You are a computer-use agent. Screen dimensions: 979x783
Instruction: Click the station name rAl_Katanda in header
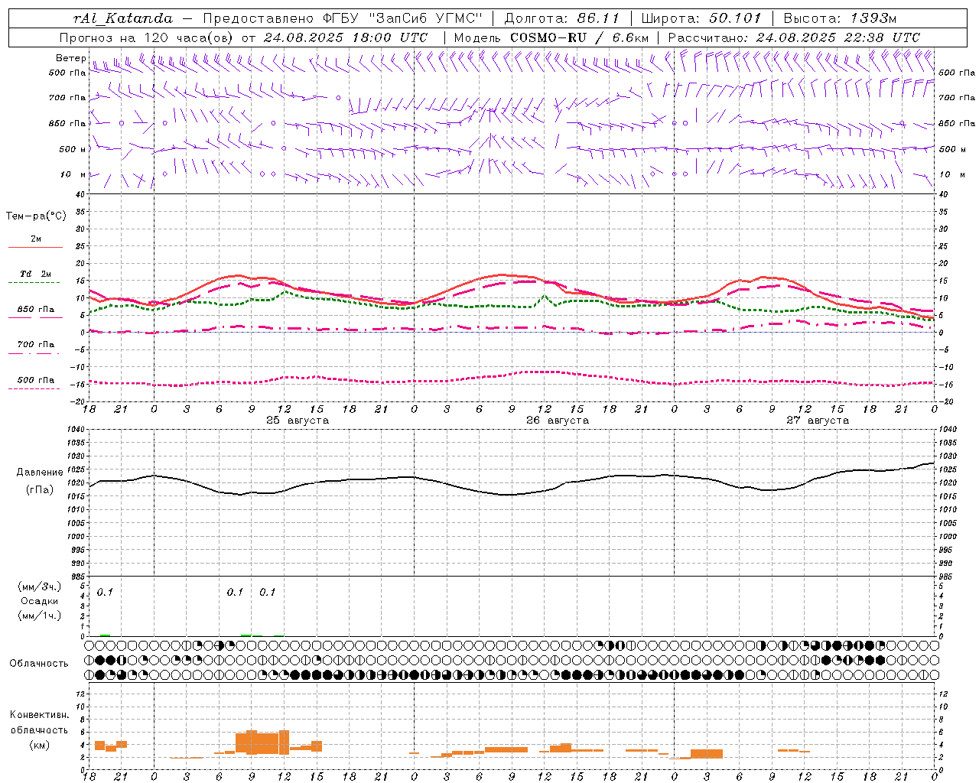[x=123, y=18]
